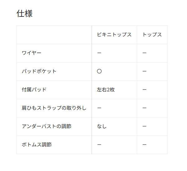Click the なし cell
Screen dimensions: 187x171
[x=102, y=126]
